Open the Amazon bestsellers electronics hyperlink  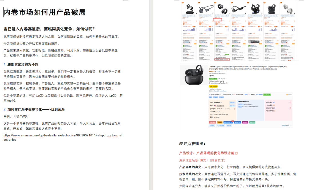click(63, 137)
